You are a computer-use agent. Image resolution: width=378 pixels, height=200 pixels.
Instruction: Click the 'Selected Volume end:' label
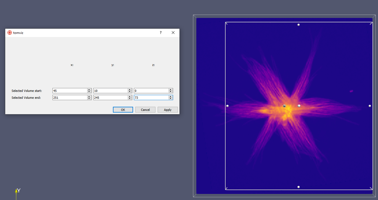(x=26, y=98)
